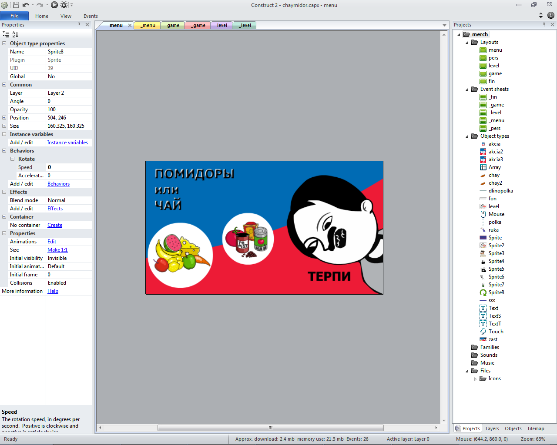Viewport: 557px width, 445px height.
Task: Switch to categorized properties view icon
Action: click(6, 34)
